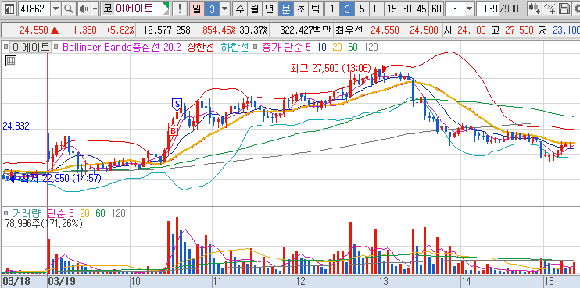Click the gray 120 in price MA legend
The image size is (580, 288).
(x=371, y=48)
